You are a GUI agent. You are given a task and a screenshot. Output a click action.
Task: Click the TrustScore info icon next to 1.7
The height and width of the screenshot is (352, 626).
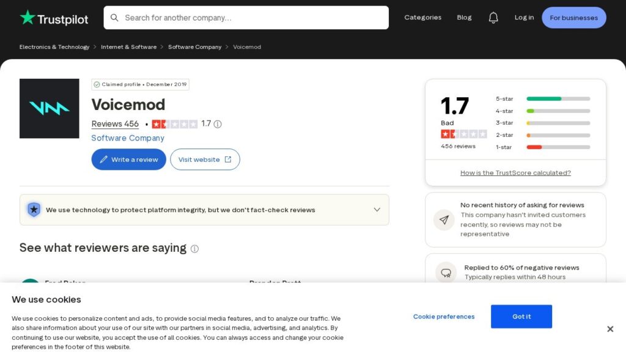tap(218, 124)
